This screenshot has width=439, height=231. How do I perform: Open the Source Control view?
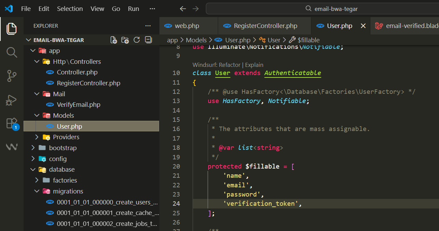point(12,76)
